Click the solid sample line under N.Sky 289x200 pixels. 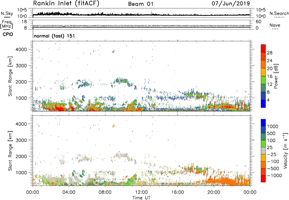[7, 17]
